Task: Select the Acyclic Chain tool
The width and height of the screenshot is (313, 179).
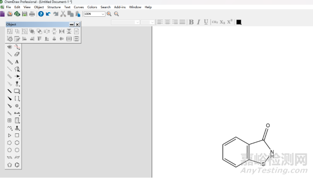Action: (9, 128)
